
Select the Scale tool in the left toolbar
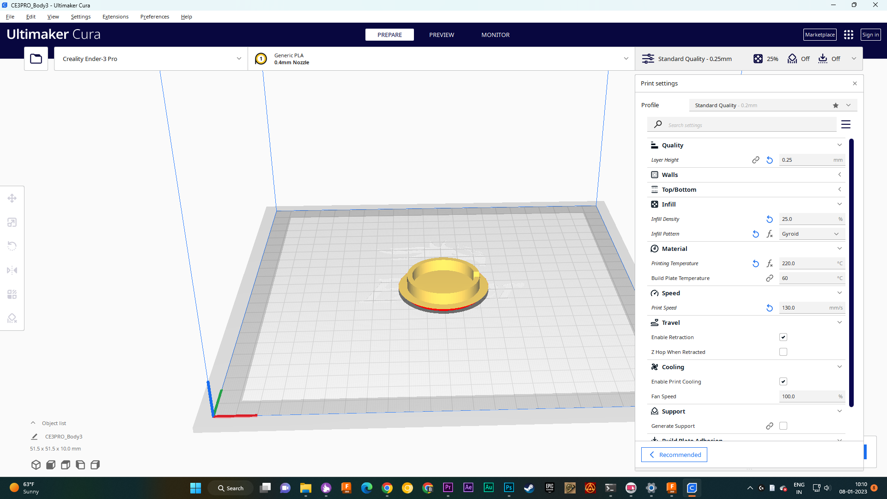[12, 222]
